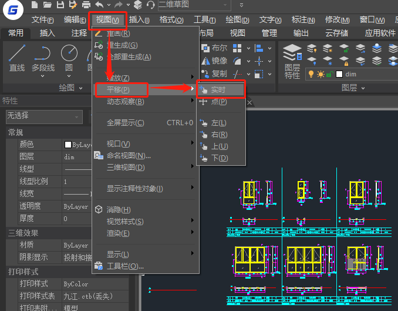Click the white color swatch in 颜色 row
The height and width of the screenshot is (311, 398).
(68, 145)
